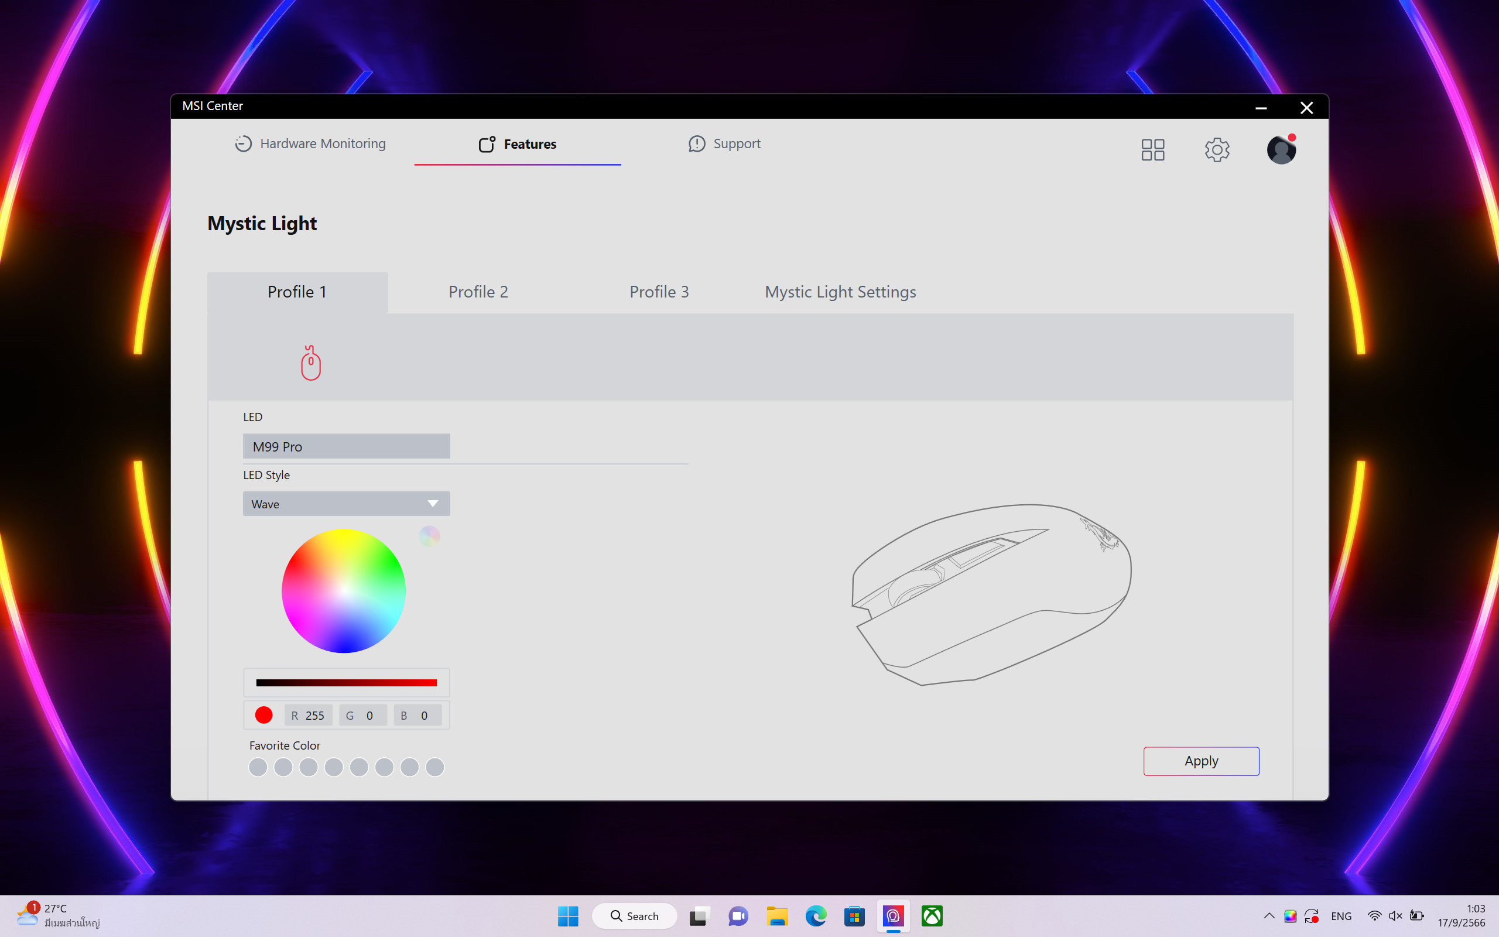Open MSI Center settings gear
This screenshot has height=937, width=1499.
pyautogui.click(x=1217, y=149)
